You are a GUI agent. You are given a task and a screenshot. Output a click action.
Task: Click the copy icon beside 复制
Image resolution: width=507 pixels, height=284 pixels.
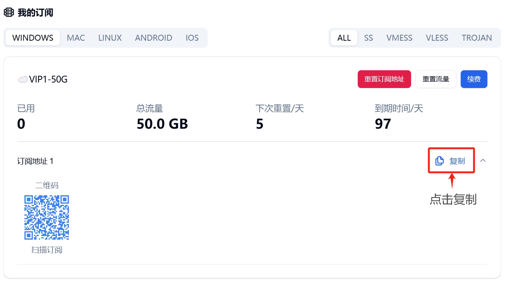click(439, 160)
